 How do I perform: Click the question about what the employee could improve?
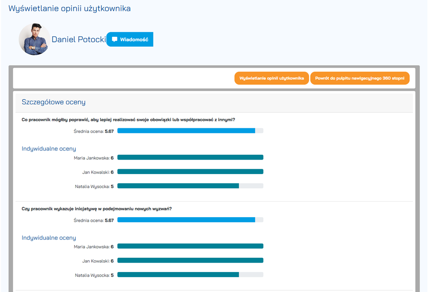[x=128, y=120]
